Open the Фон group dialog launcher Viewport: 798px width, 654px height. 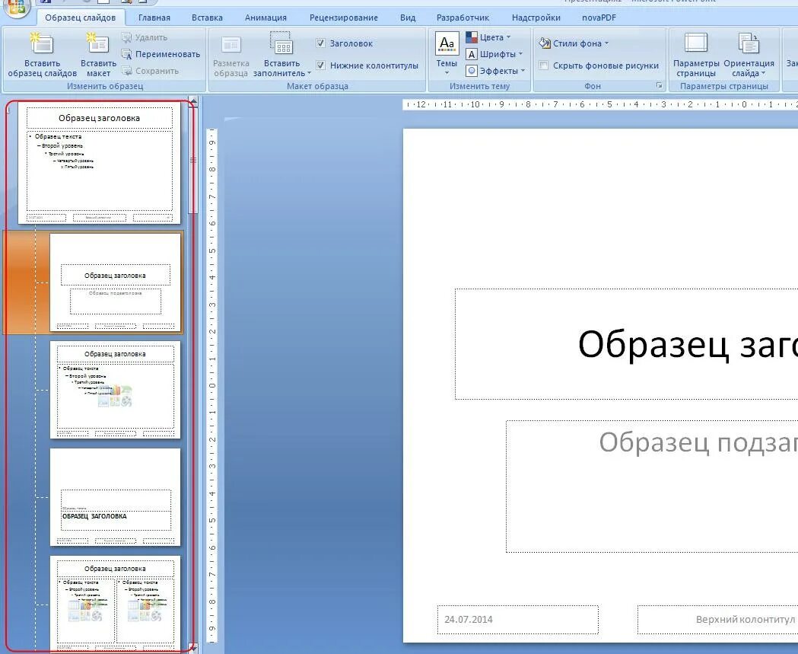coord(659,85)
